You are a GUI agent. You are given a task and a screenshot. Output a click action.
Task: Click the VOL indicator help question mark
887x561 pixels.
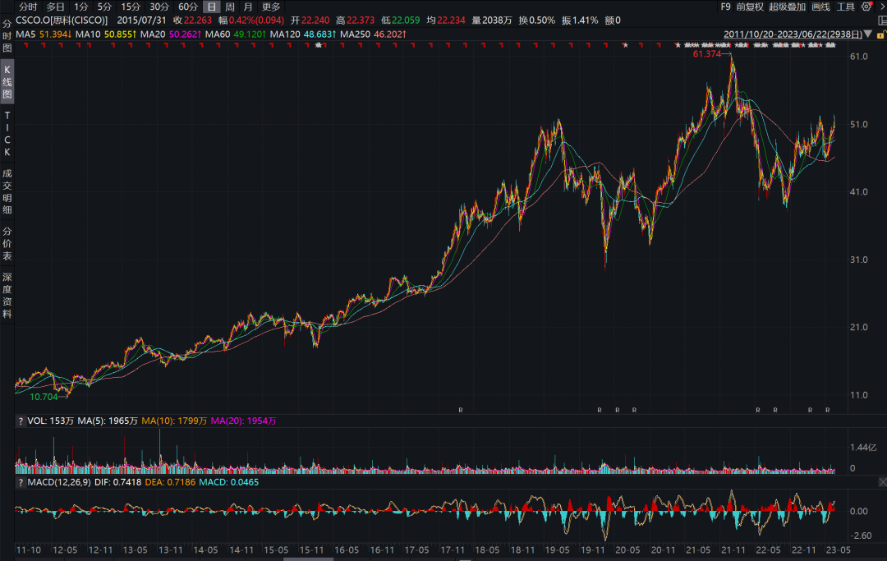21,421
